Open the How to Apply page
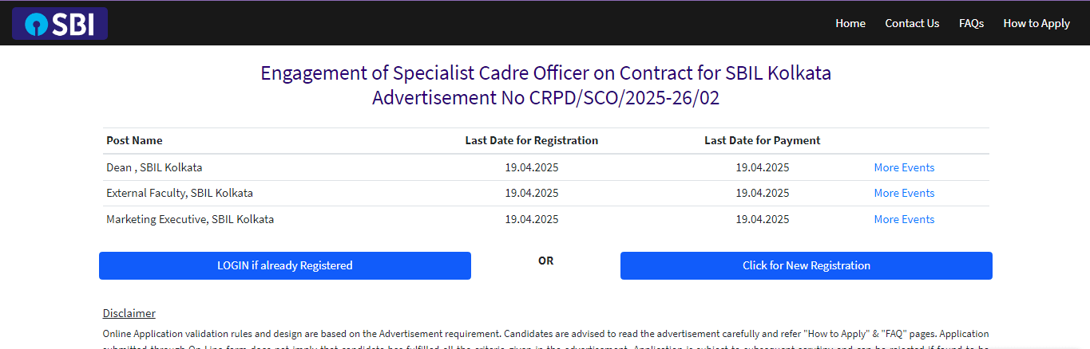Image resolution: width=1090 pixels, height=349 pixels. pos(1036,23)
